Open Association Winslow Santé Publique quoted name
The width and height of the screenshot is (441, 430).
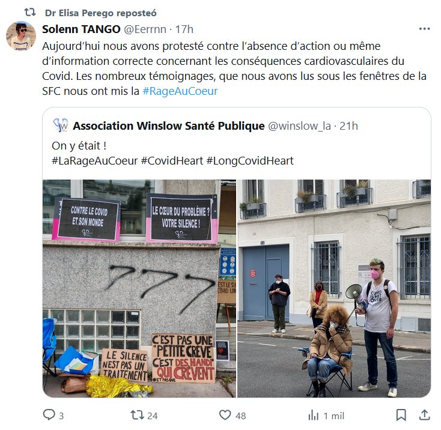(x=169, y=126)
